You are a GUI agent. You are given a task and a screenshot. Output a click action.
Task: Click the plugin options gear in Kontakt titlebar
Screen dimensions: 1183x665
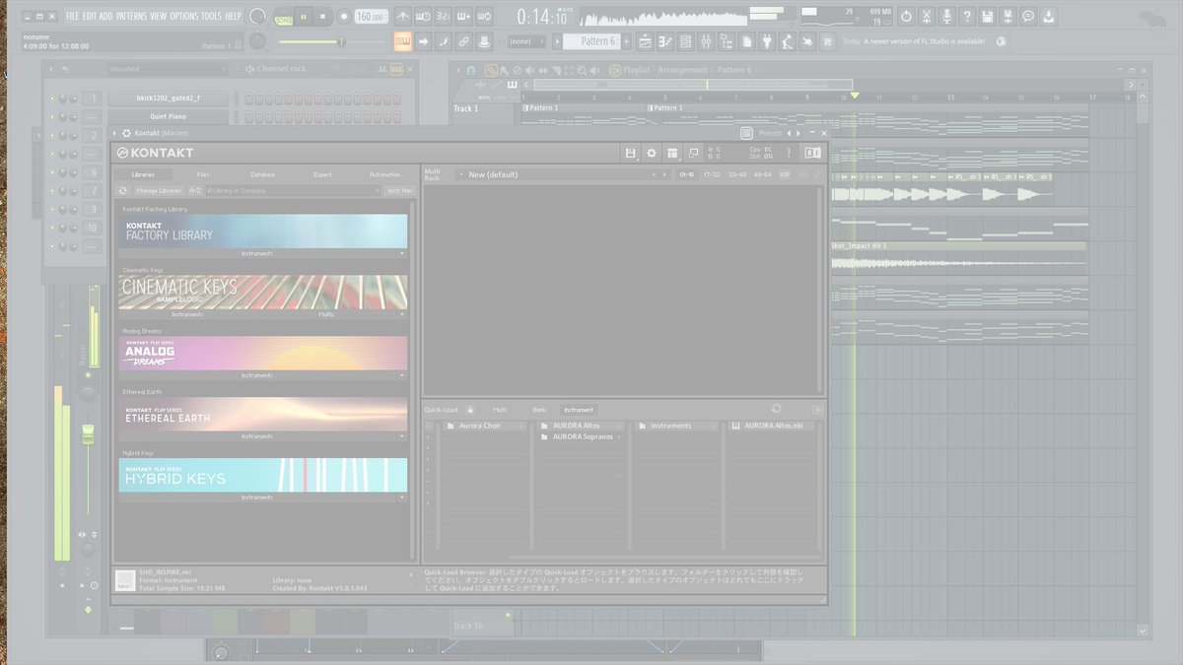pyautogui.click(x=127, y=133)
